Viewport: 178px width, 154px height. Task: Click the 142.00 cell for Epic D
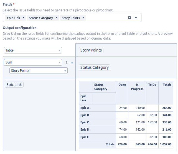tap(137, 129)
